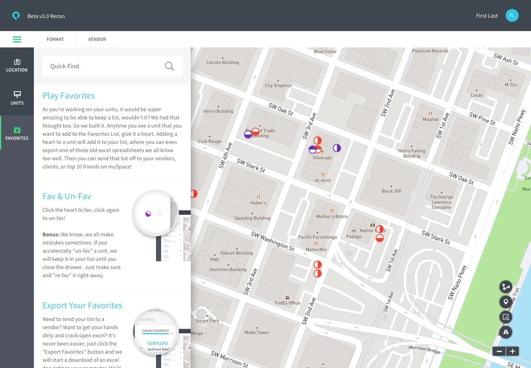The image size is (531, 368).
Task: Click Beta v3.0 Recon title text
Action: tap(46, 16)
